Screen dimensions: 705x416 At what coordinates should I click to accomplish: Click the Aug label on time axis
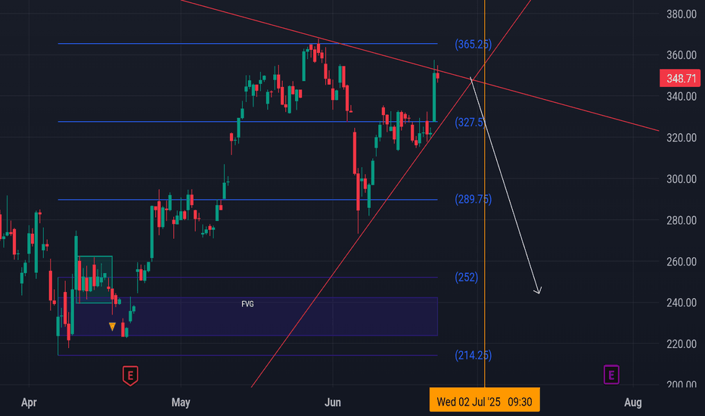pos(632,402)
